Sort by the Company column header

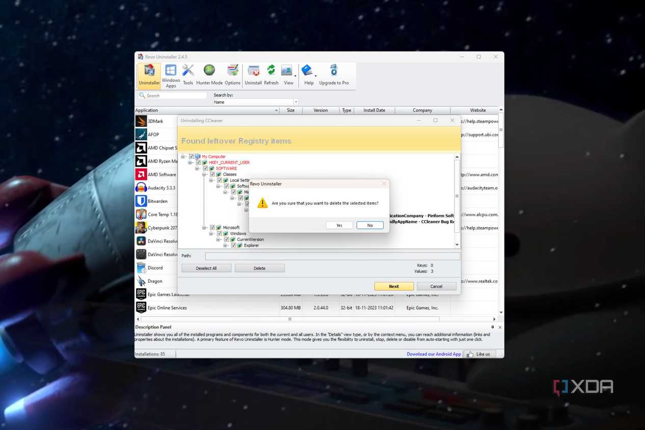(422, 110)
